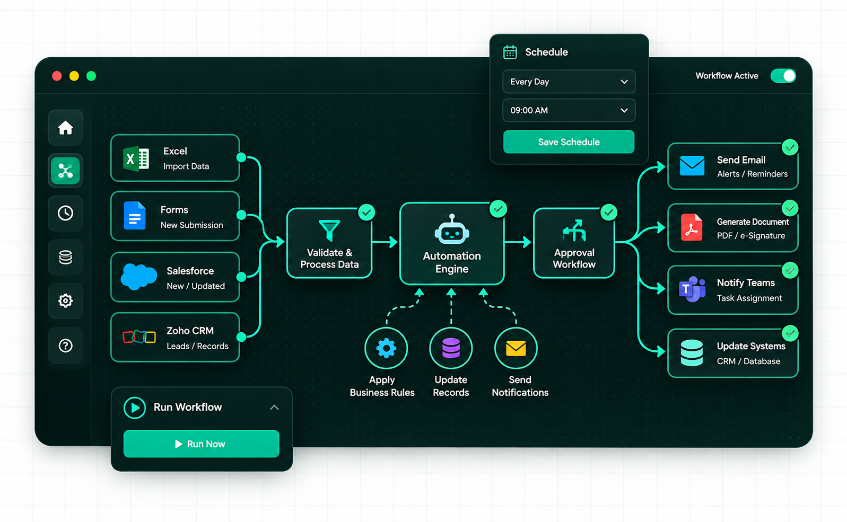
Task: Click the checkmark on Automation Engine
Action: pyautogui.click(x=498, y=209)
